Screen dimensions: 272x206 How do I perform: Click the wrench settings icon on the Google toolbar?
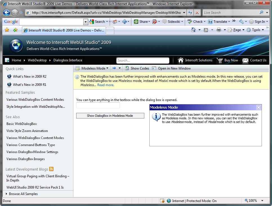click(x=241, y=21)
